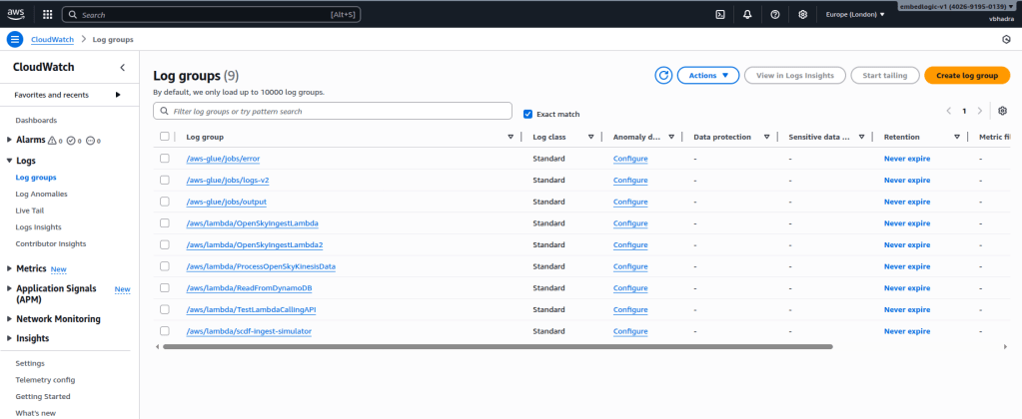Refresh the log groups list

tap(663, 76)
